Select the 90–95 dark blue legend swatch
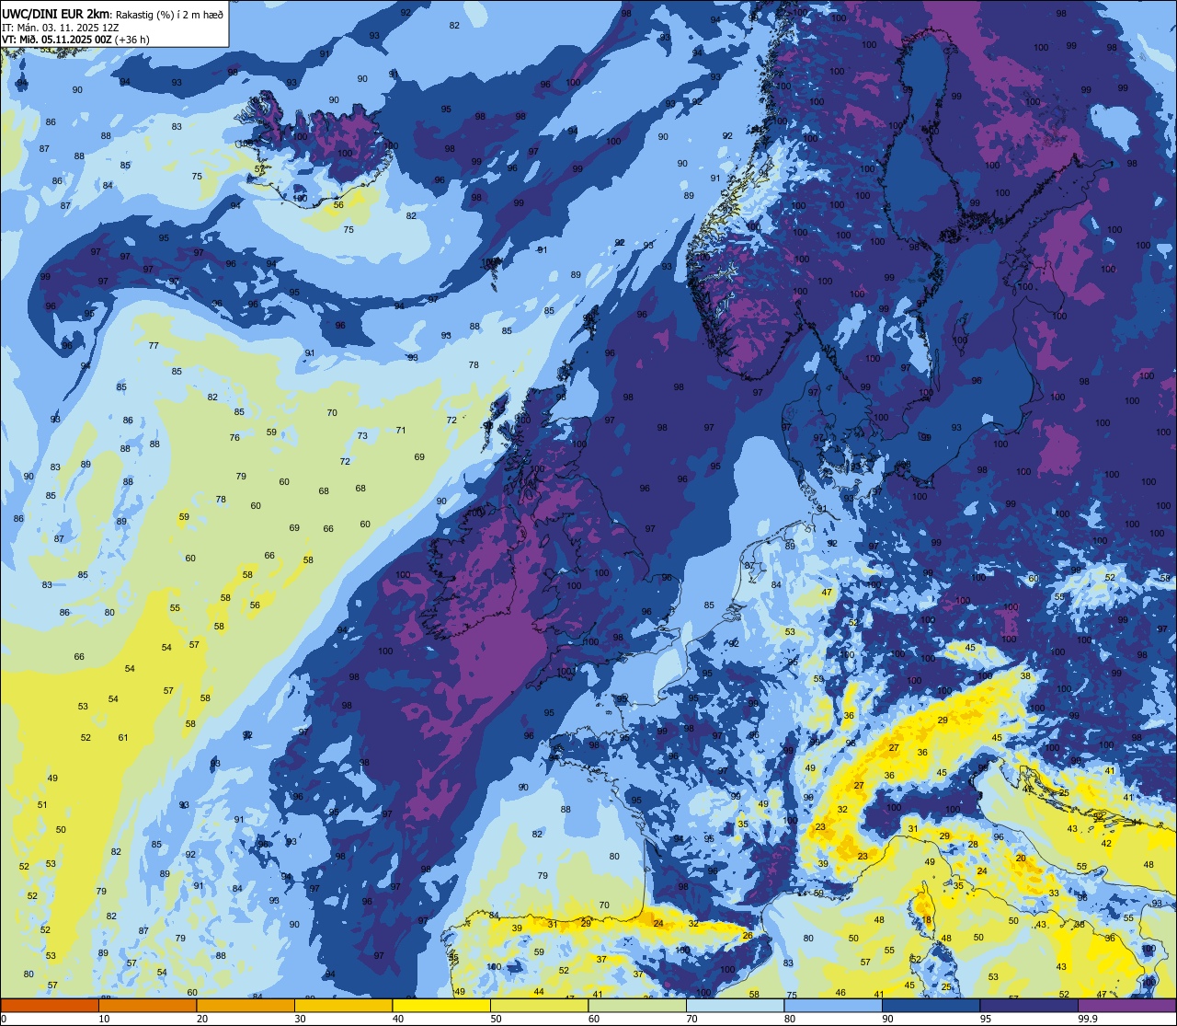The image size is (1177, 1026). tap(931, 1005)
